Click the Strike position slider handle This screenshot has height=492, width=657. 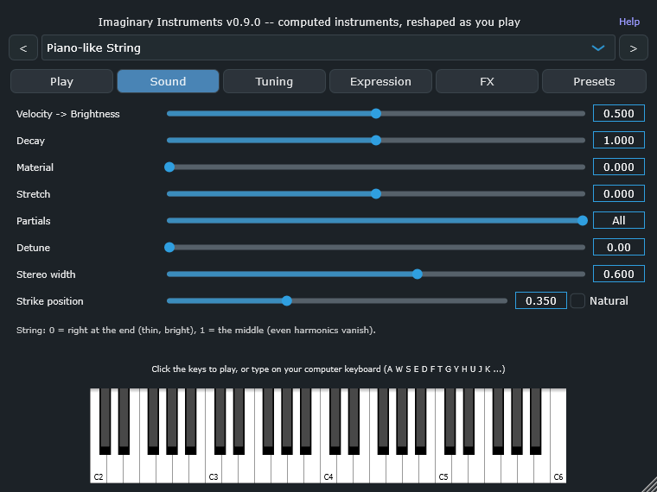pos(287,300)
